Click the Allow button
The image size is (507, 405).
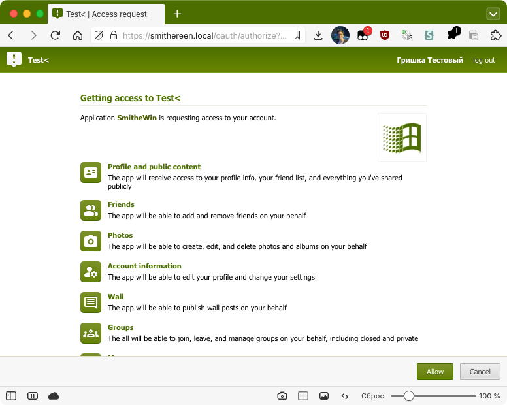click(x=435, y=372)
